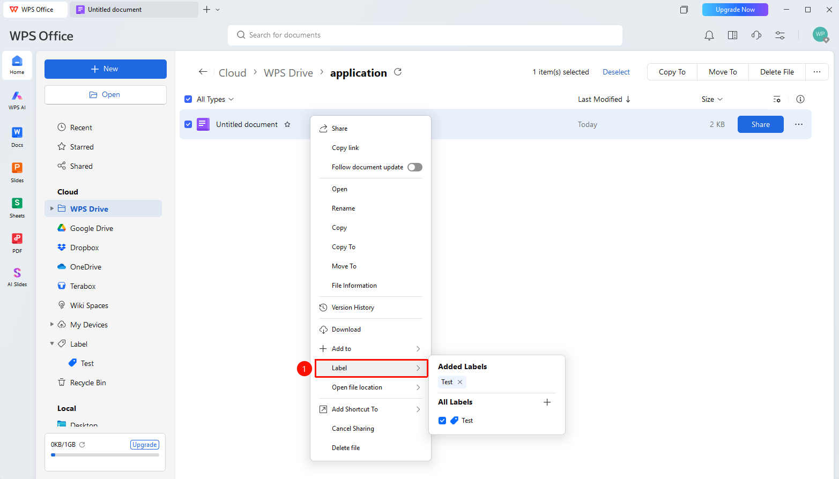Click the notifications bell icon
The width and height of the screenshot is (839, 479).
[709, 35]
